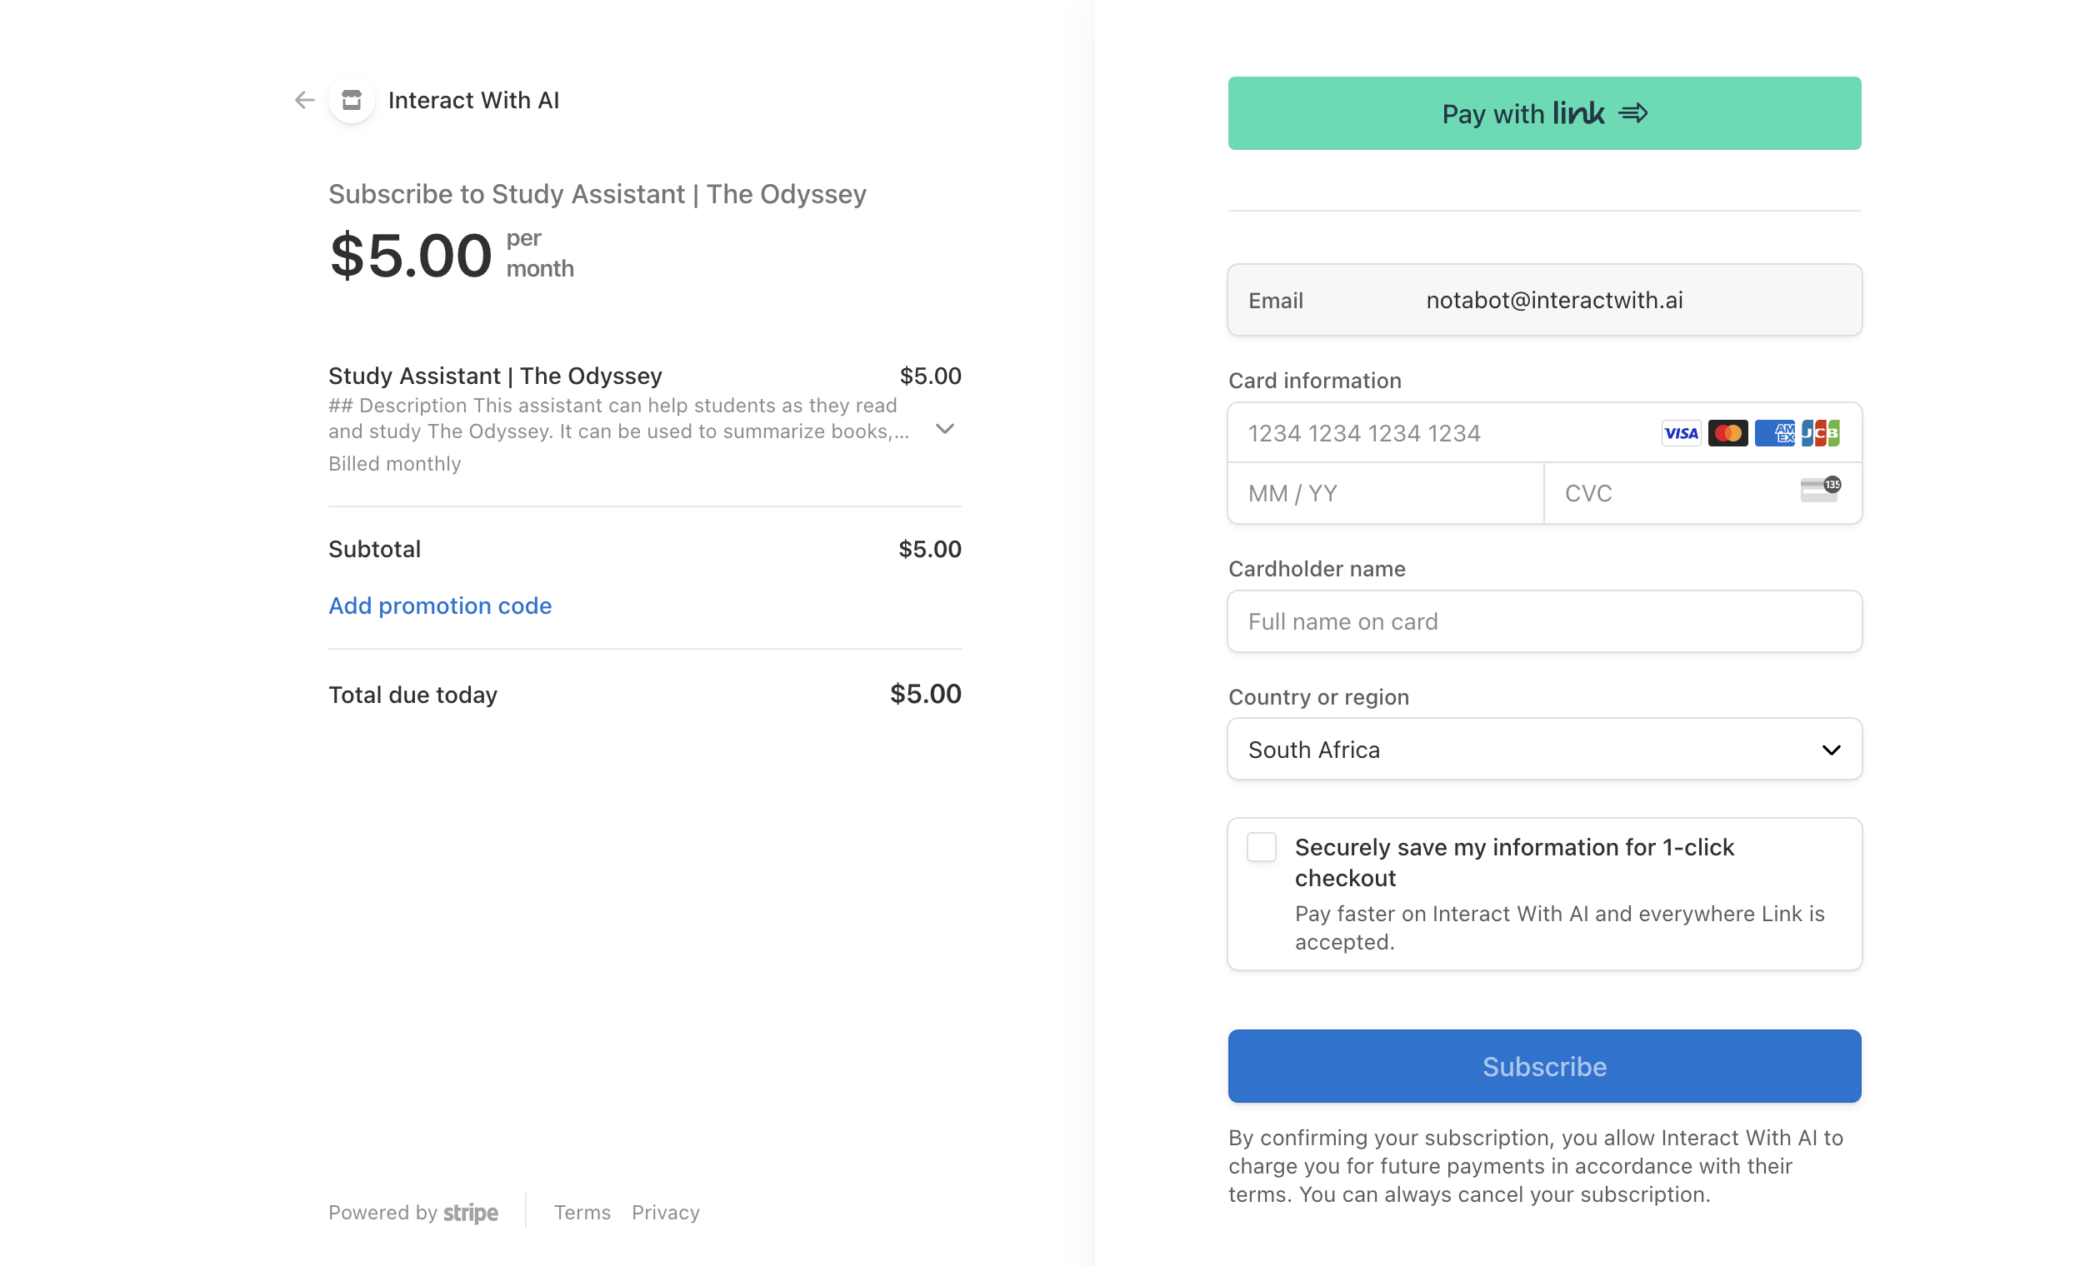Expand the Study Assistant description chevron
This screenshot has height=1266, width=2100.
point(944,430)
